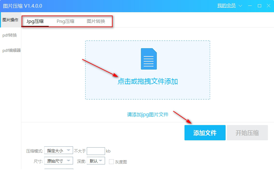This screenshot has width=274, height=176.
Task: Expand the 尺寸 dropdown showing 原始尺寸
Action: 58,161
